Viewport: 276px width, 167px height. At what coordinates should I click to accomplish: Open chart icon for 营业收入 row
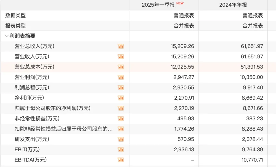(121, 57)
